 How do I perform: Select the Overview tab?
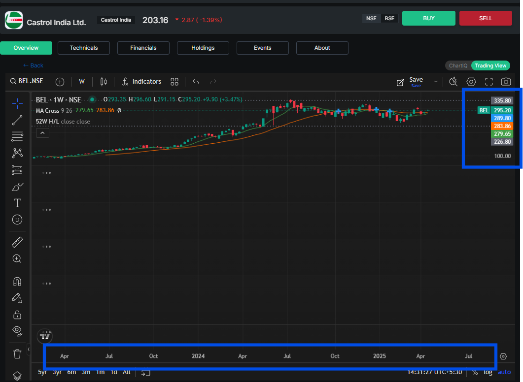pos(26,48)
